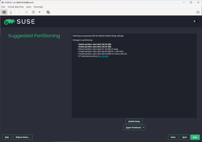
Task: Open installer Help
Action: [x=7, y=137]
